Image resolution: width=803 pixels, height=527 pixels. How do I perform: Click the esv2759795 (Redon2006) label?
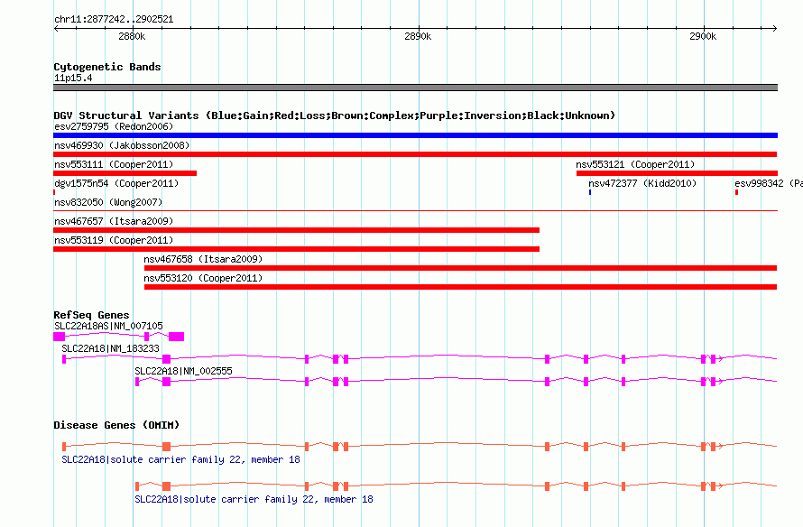point(114,126)
